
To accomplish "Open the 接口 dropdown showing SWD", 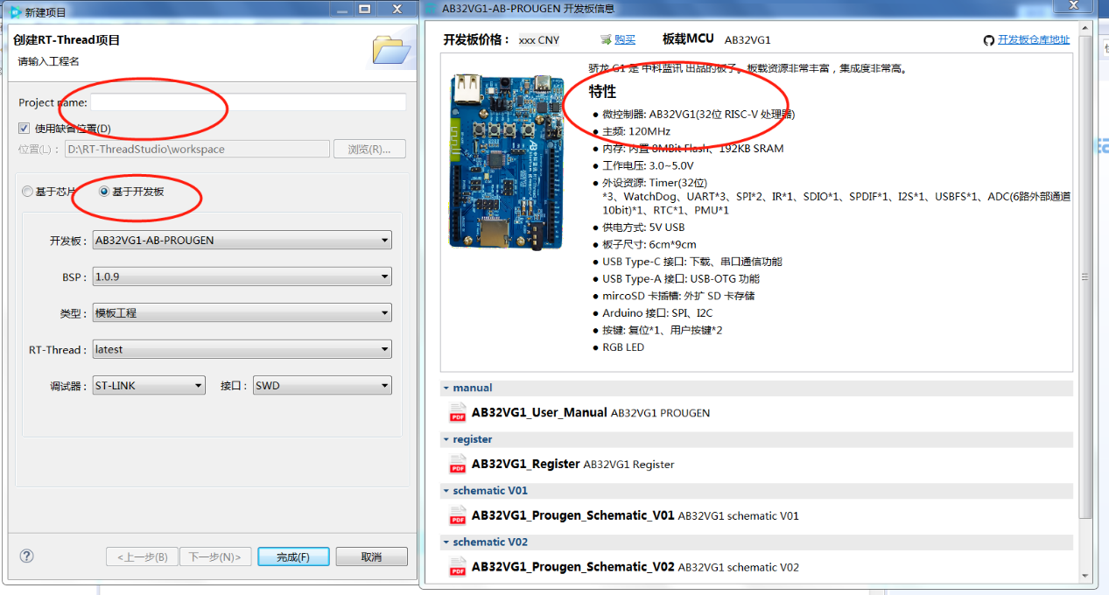I will point(322,385).
